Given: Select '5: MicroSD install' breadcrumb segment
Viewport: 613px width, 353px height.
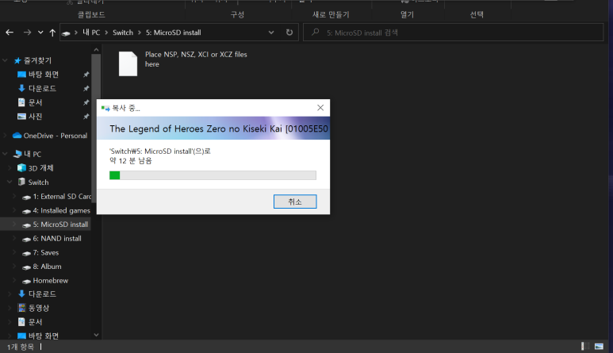Looking at the screenshot, I should (173, 33).
